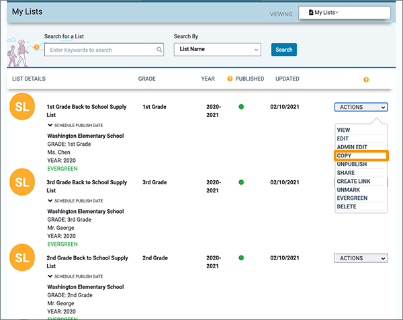Image resolution: width=403 pixels, height=320 pixels.
Task: Select VIEW in the actions menu
Action: [343, 130]
